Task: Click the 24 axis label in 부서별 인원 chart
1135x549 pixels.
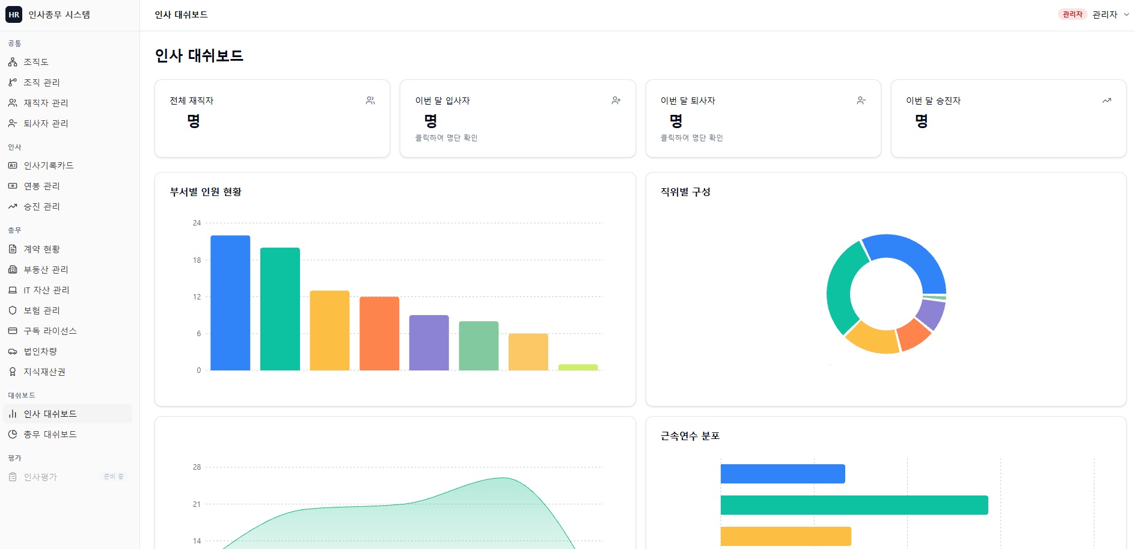Action: (x=197, y=223)
